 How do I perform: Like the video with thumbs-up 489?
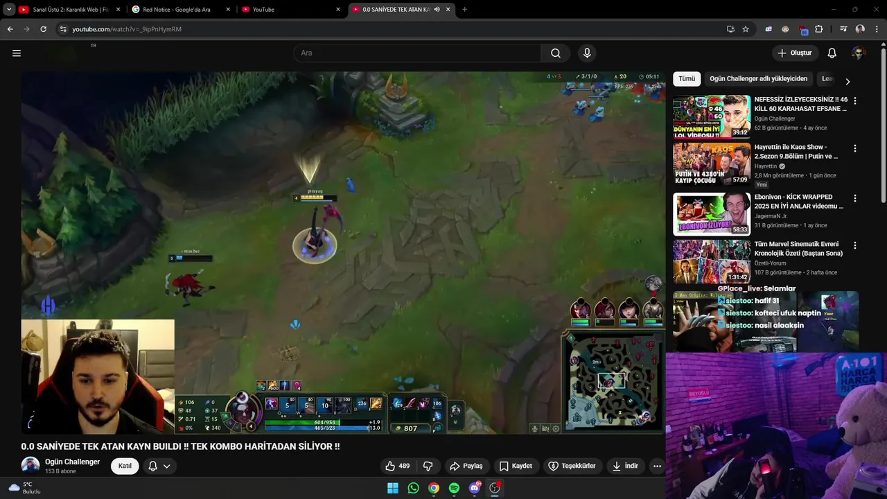coord(398,466)
